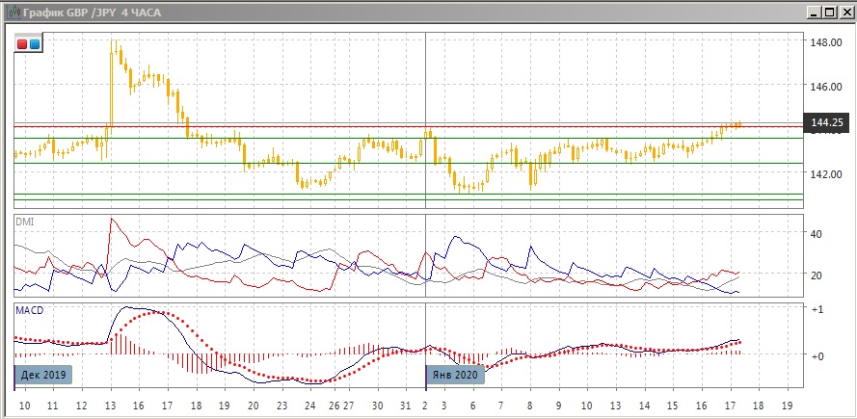Click the MACD scale value +1
The width and height of the screenshot is (857, 419).
tap(817, 309)
